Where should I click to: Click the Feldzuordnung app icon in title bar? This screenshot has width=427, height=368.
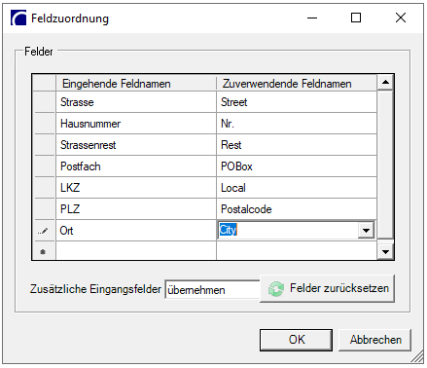pyautogui.click(x=18, y=18)
